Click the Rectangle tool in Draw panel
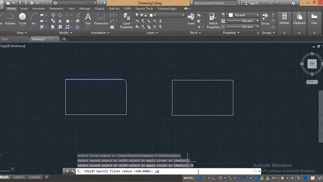 tap(42, 15)
